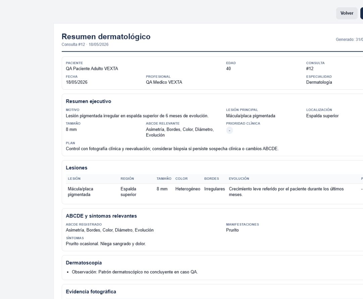The image size is (363, 299).
Task: Select patient name "QA Paciente Adulto VEXTA"
Action: pyautogui.click(x=92, y=69)
